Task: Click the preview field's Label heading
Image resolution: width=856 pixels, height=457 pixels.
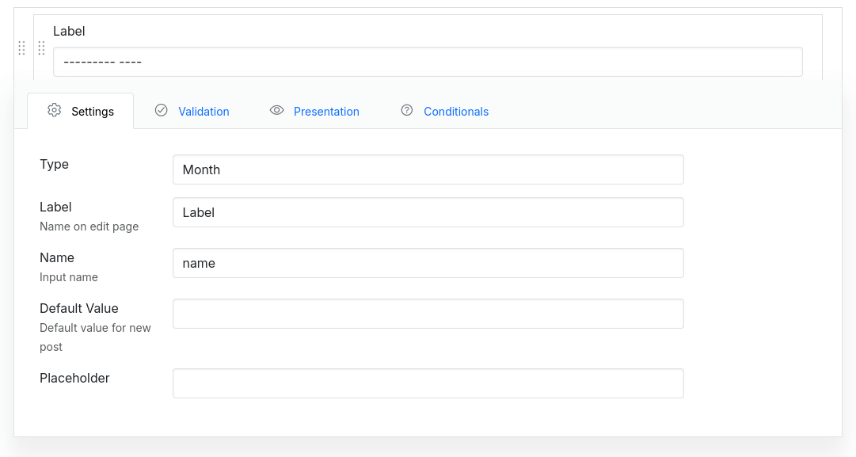Action: (x=69, y=31)
